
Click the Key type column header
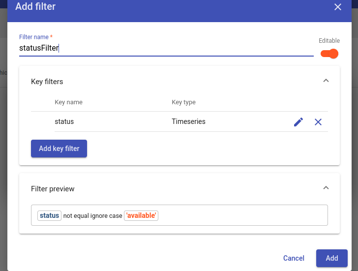(183, 102)
